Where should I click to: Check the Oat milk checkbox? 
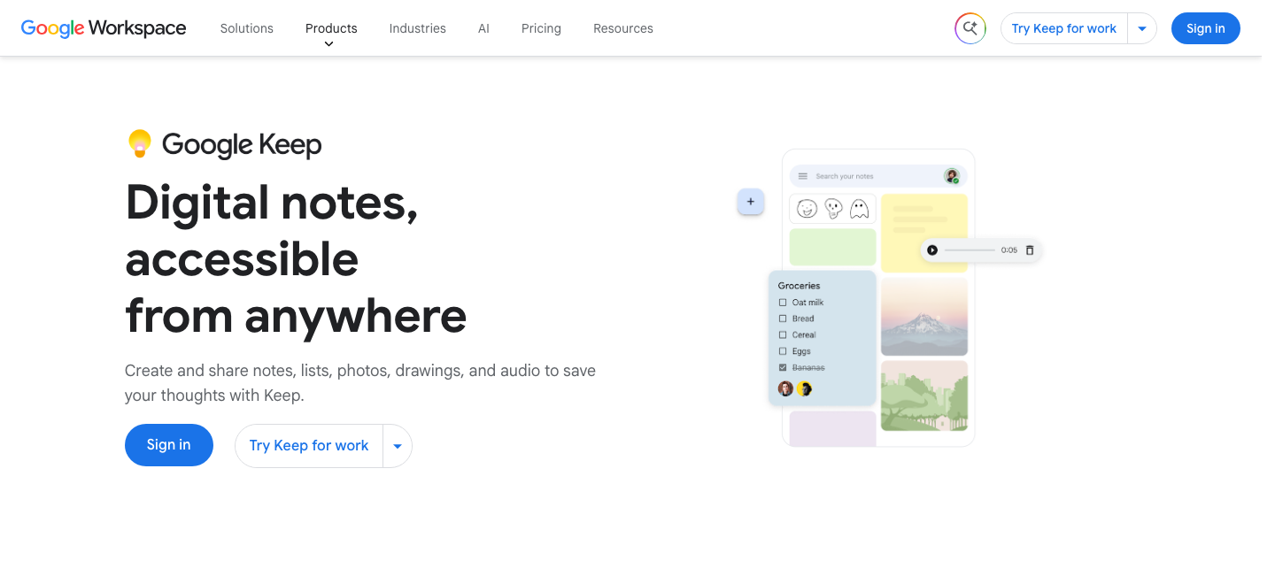783,303
